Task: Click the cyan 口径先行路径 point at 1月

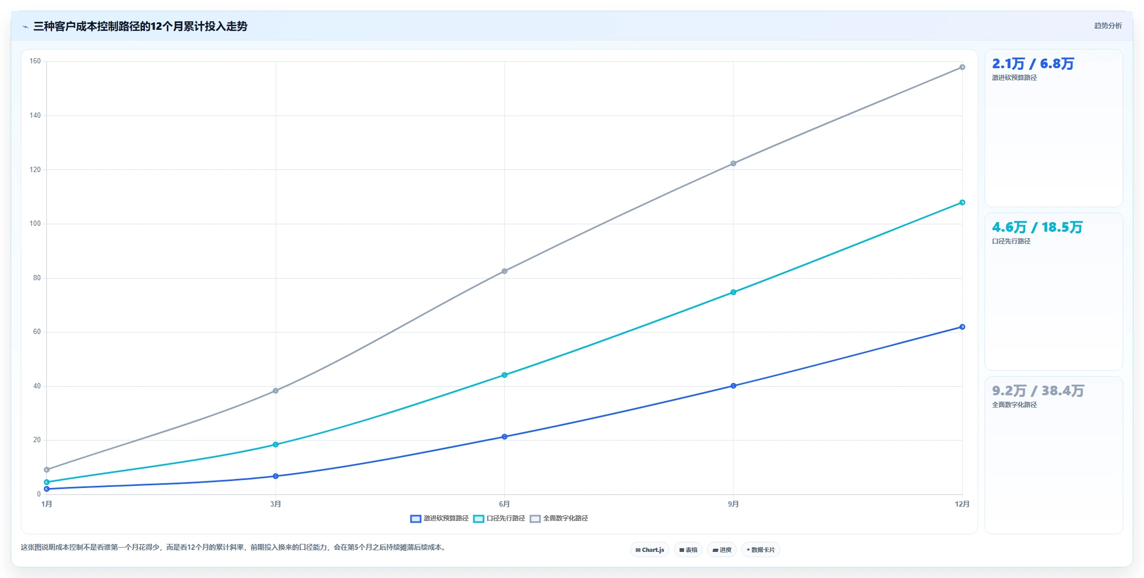Action: [47, 482]
